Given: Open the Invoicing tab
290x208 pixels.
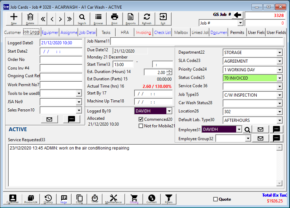Looking at the screenshot, I should point(143,33).
